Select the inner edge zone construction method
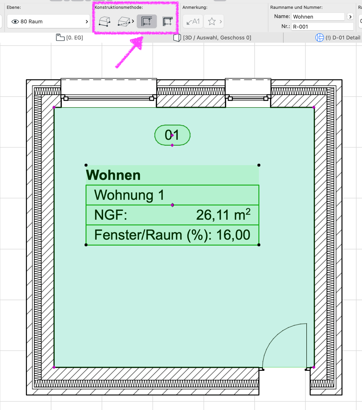 point(147,21)
